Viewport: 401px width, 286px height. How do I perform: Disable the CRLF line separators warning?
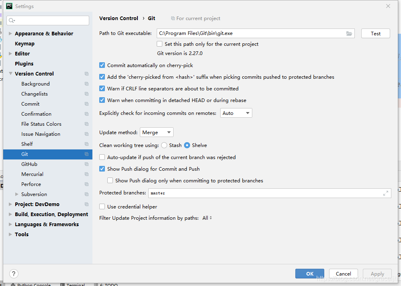102,88
